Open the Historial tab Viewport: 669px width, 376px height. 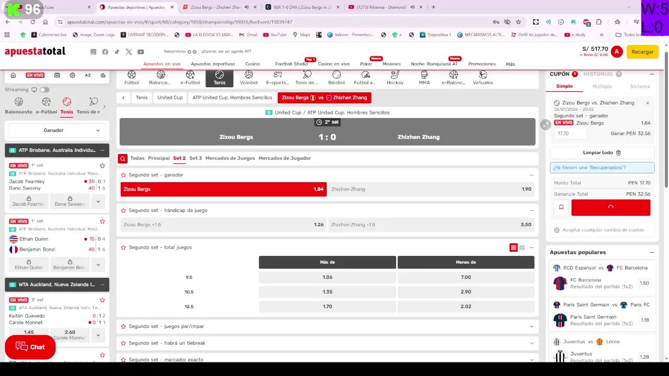click(x=598, y=74)
